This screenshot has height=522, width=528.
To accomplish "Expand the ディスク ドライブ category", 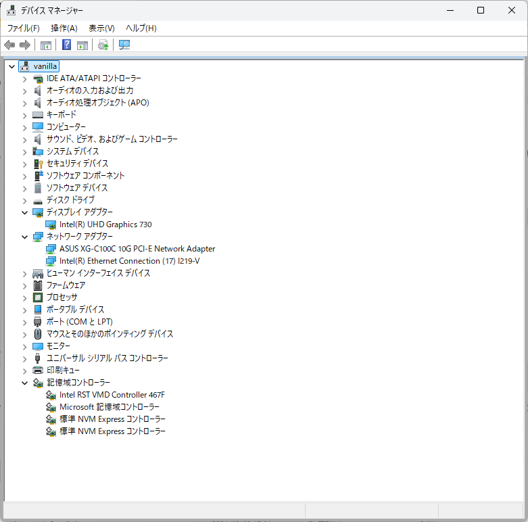I will 24,200.
